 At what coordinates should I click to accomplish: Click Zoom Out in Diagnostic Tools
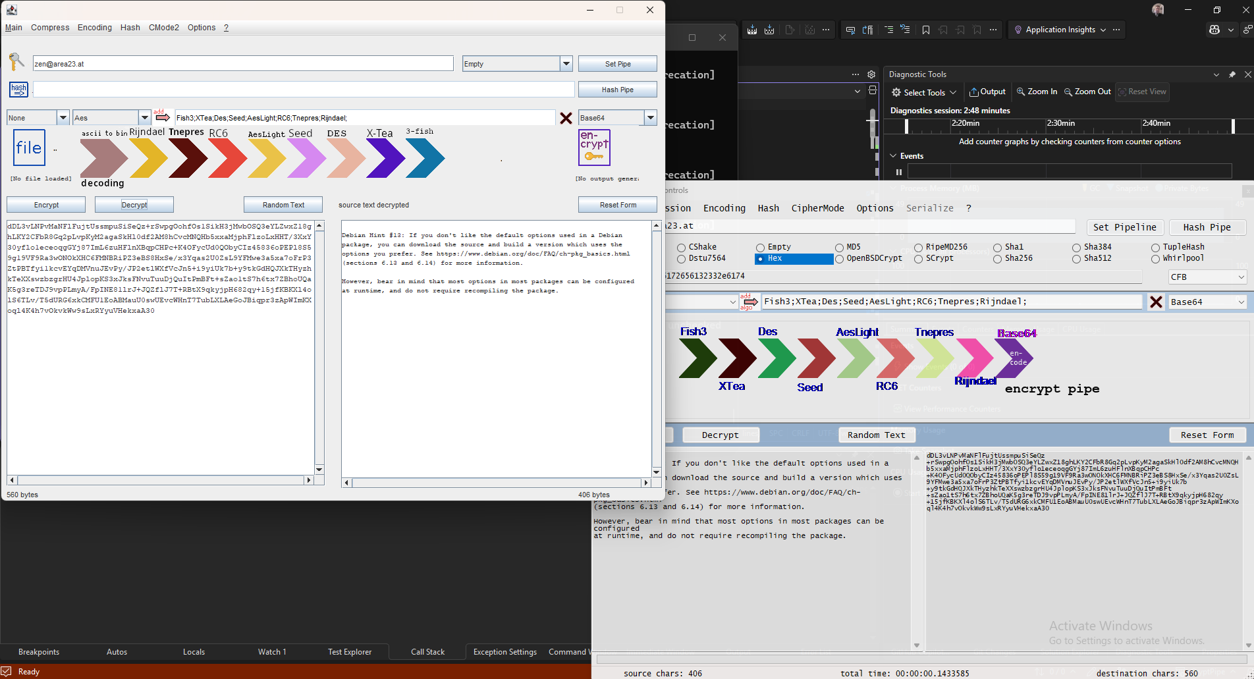pos(1087,92)
